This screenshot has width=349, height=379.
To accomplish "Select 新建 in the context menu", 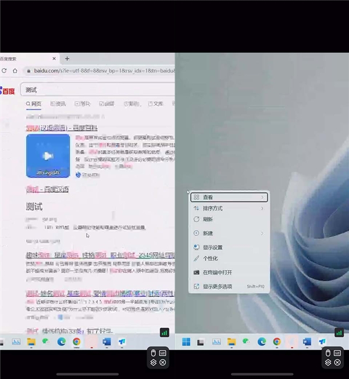I will pos(229,233).
